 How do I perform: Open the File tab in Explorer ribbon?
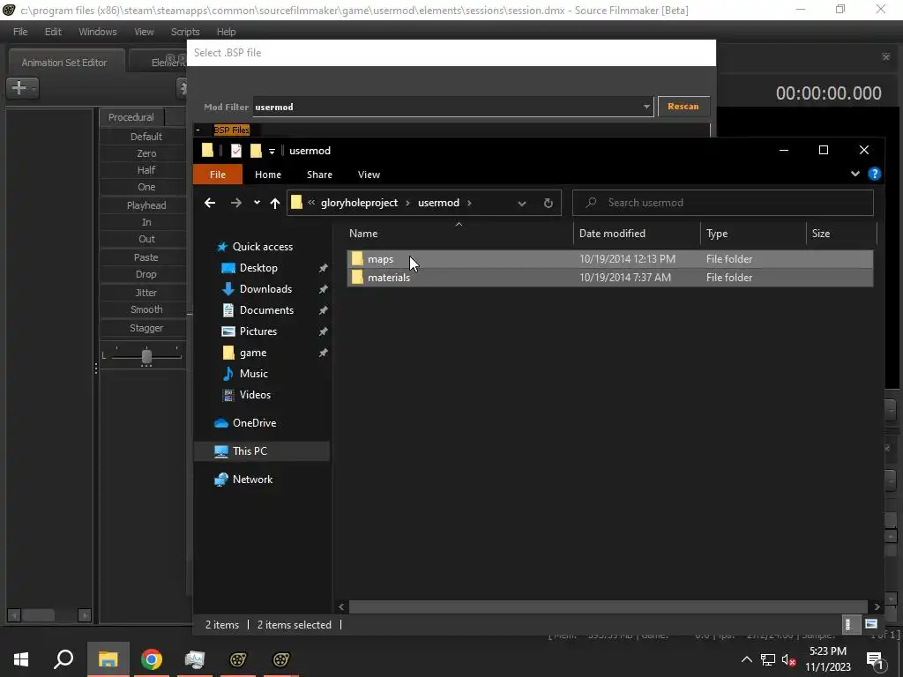click(x=218, y=175)
